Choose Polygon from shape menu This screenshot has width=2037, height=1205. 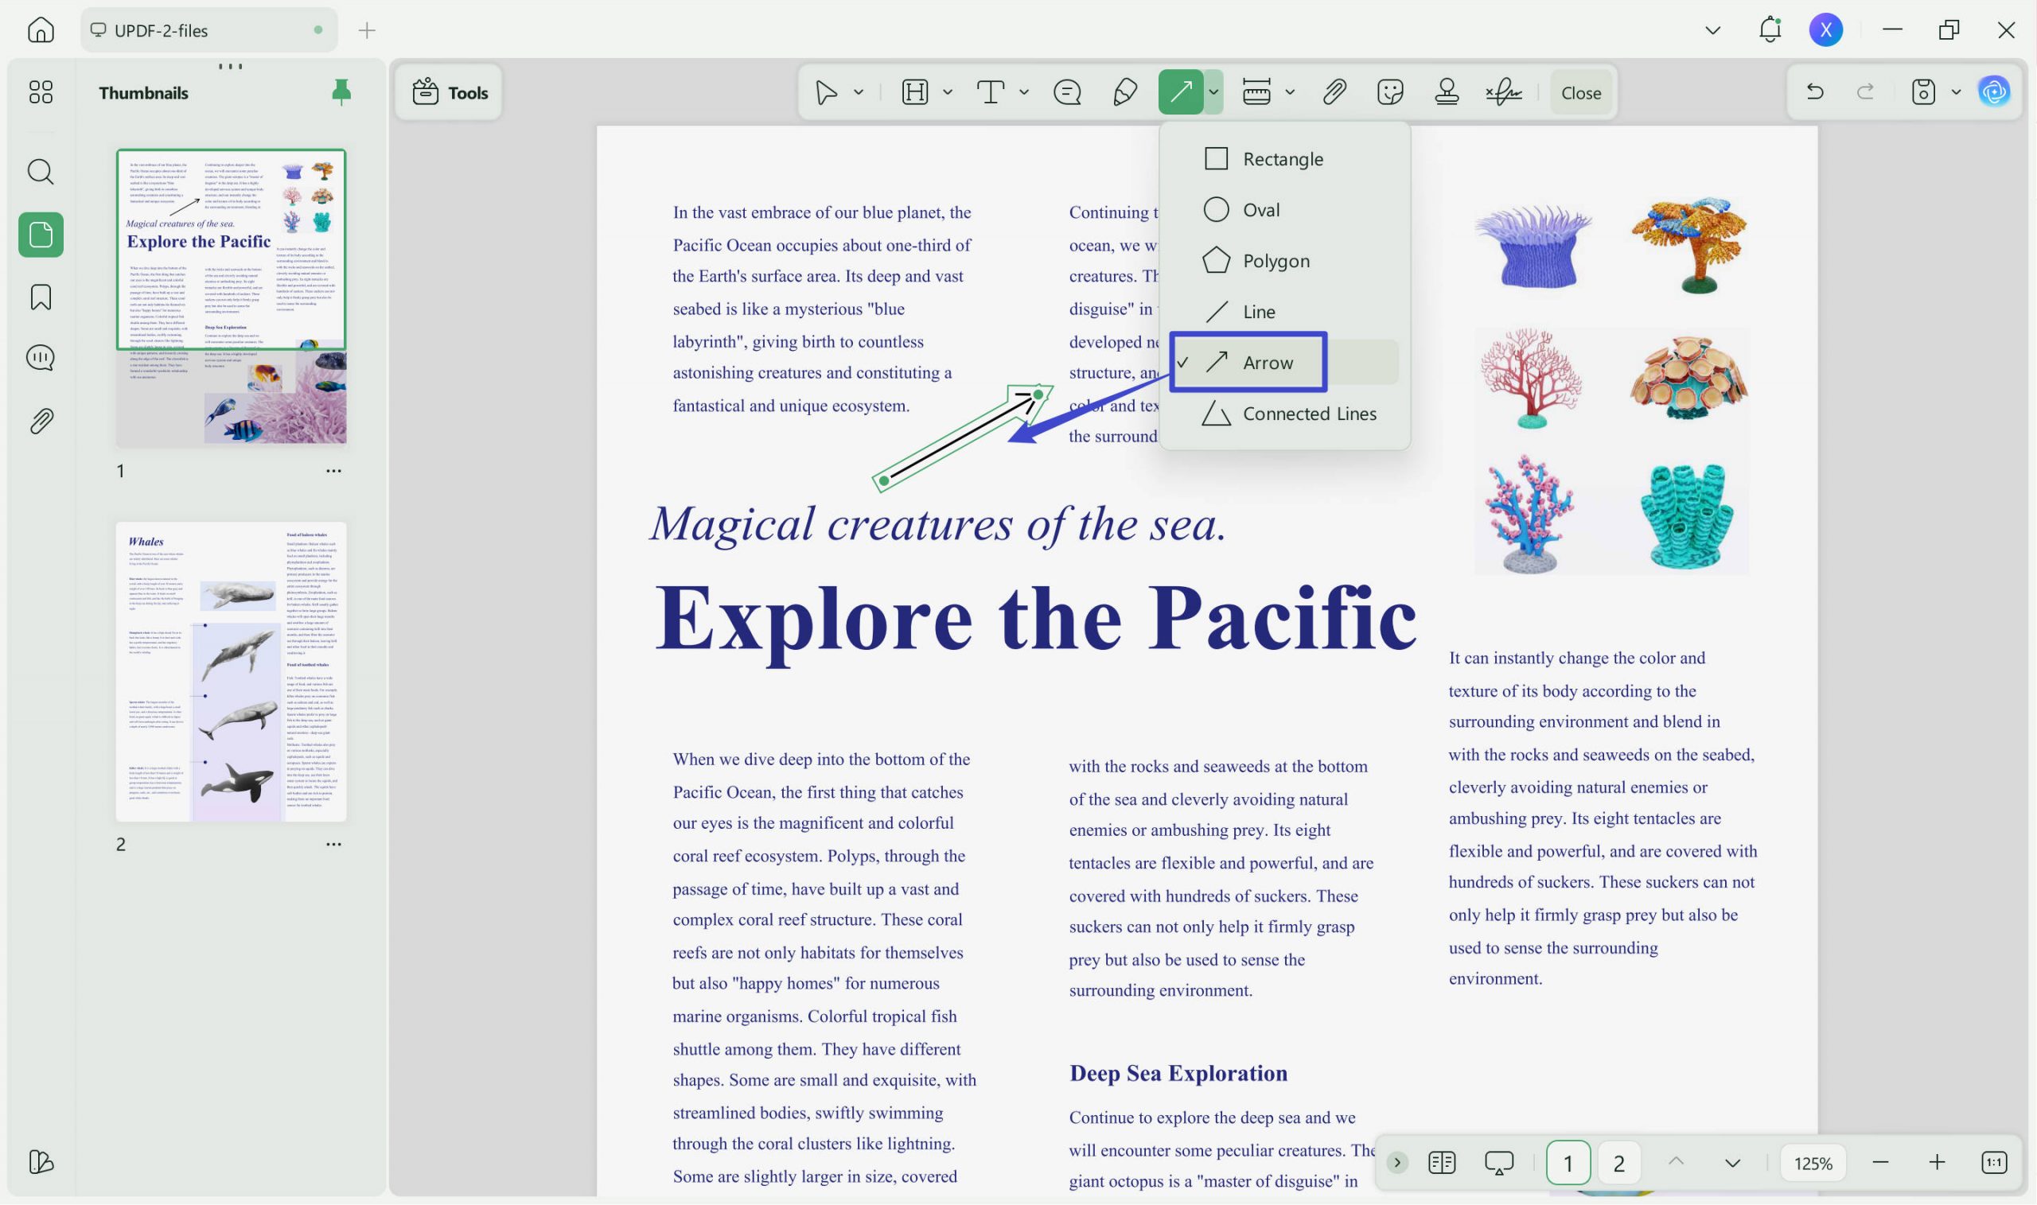[1285, 261]
